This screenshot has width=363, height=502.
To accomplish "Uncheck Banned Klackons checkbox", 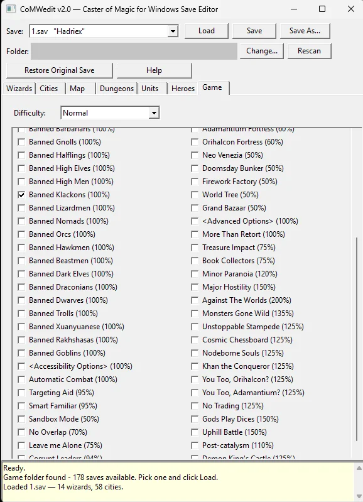I will pyautogui.click(x=21, y=195).
